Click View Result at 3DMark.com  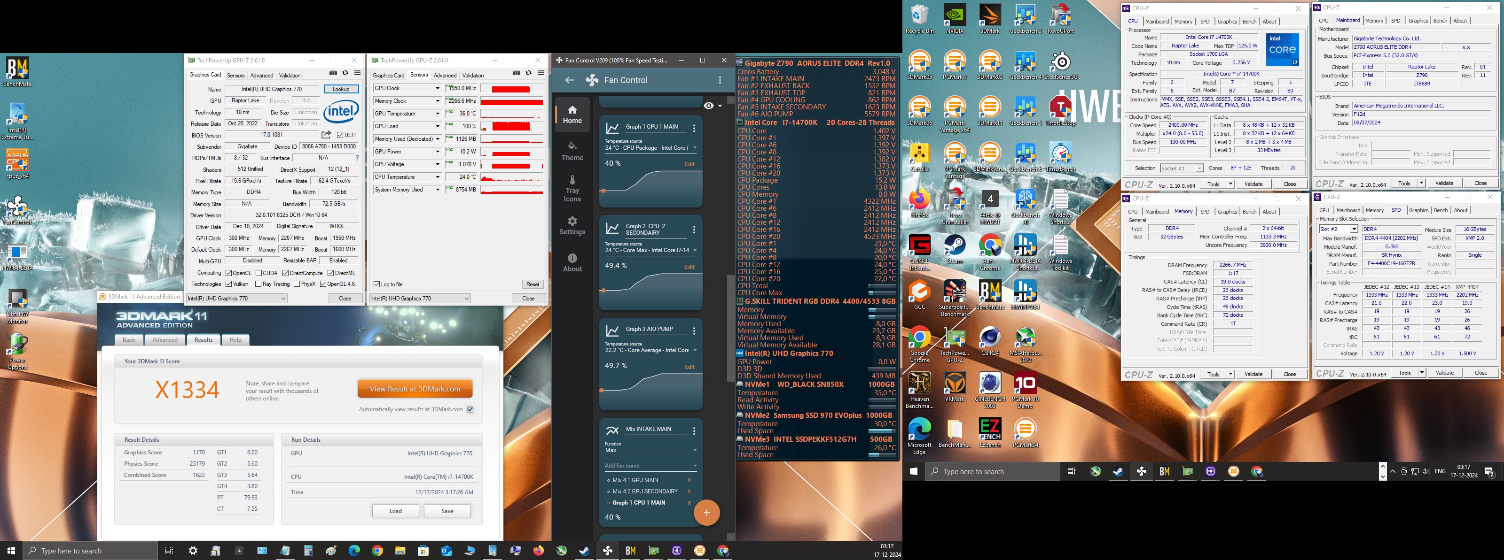coord(415,389)
